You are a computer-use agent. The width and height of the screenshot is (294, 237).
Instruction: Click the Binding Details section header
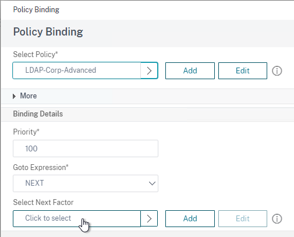[x=38, y=114]
